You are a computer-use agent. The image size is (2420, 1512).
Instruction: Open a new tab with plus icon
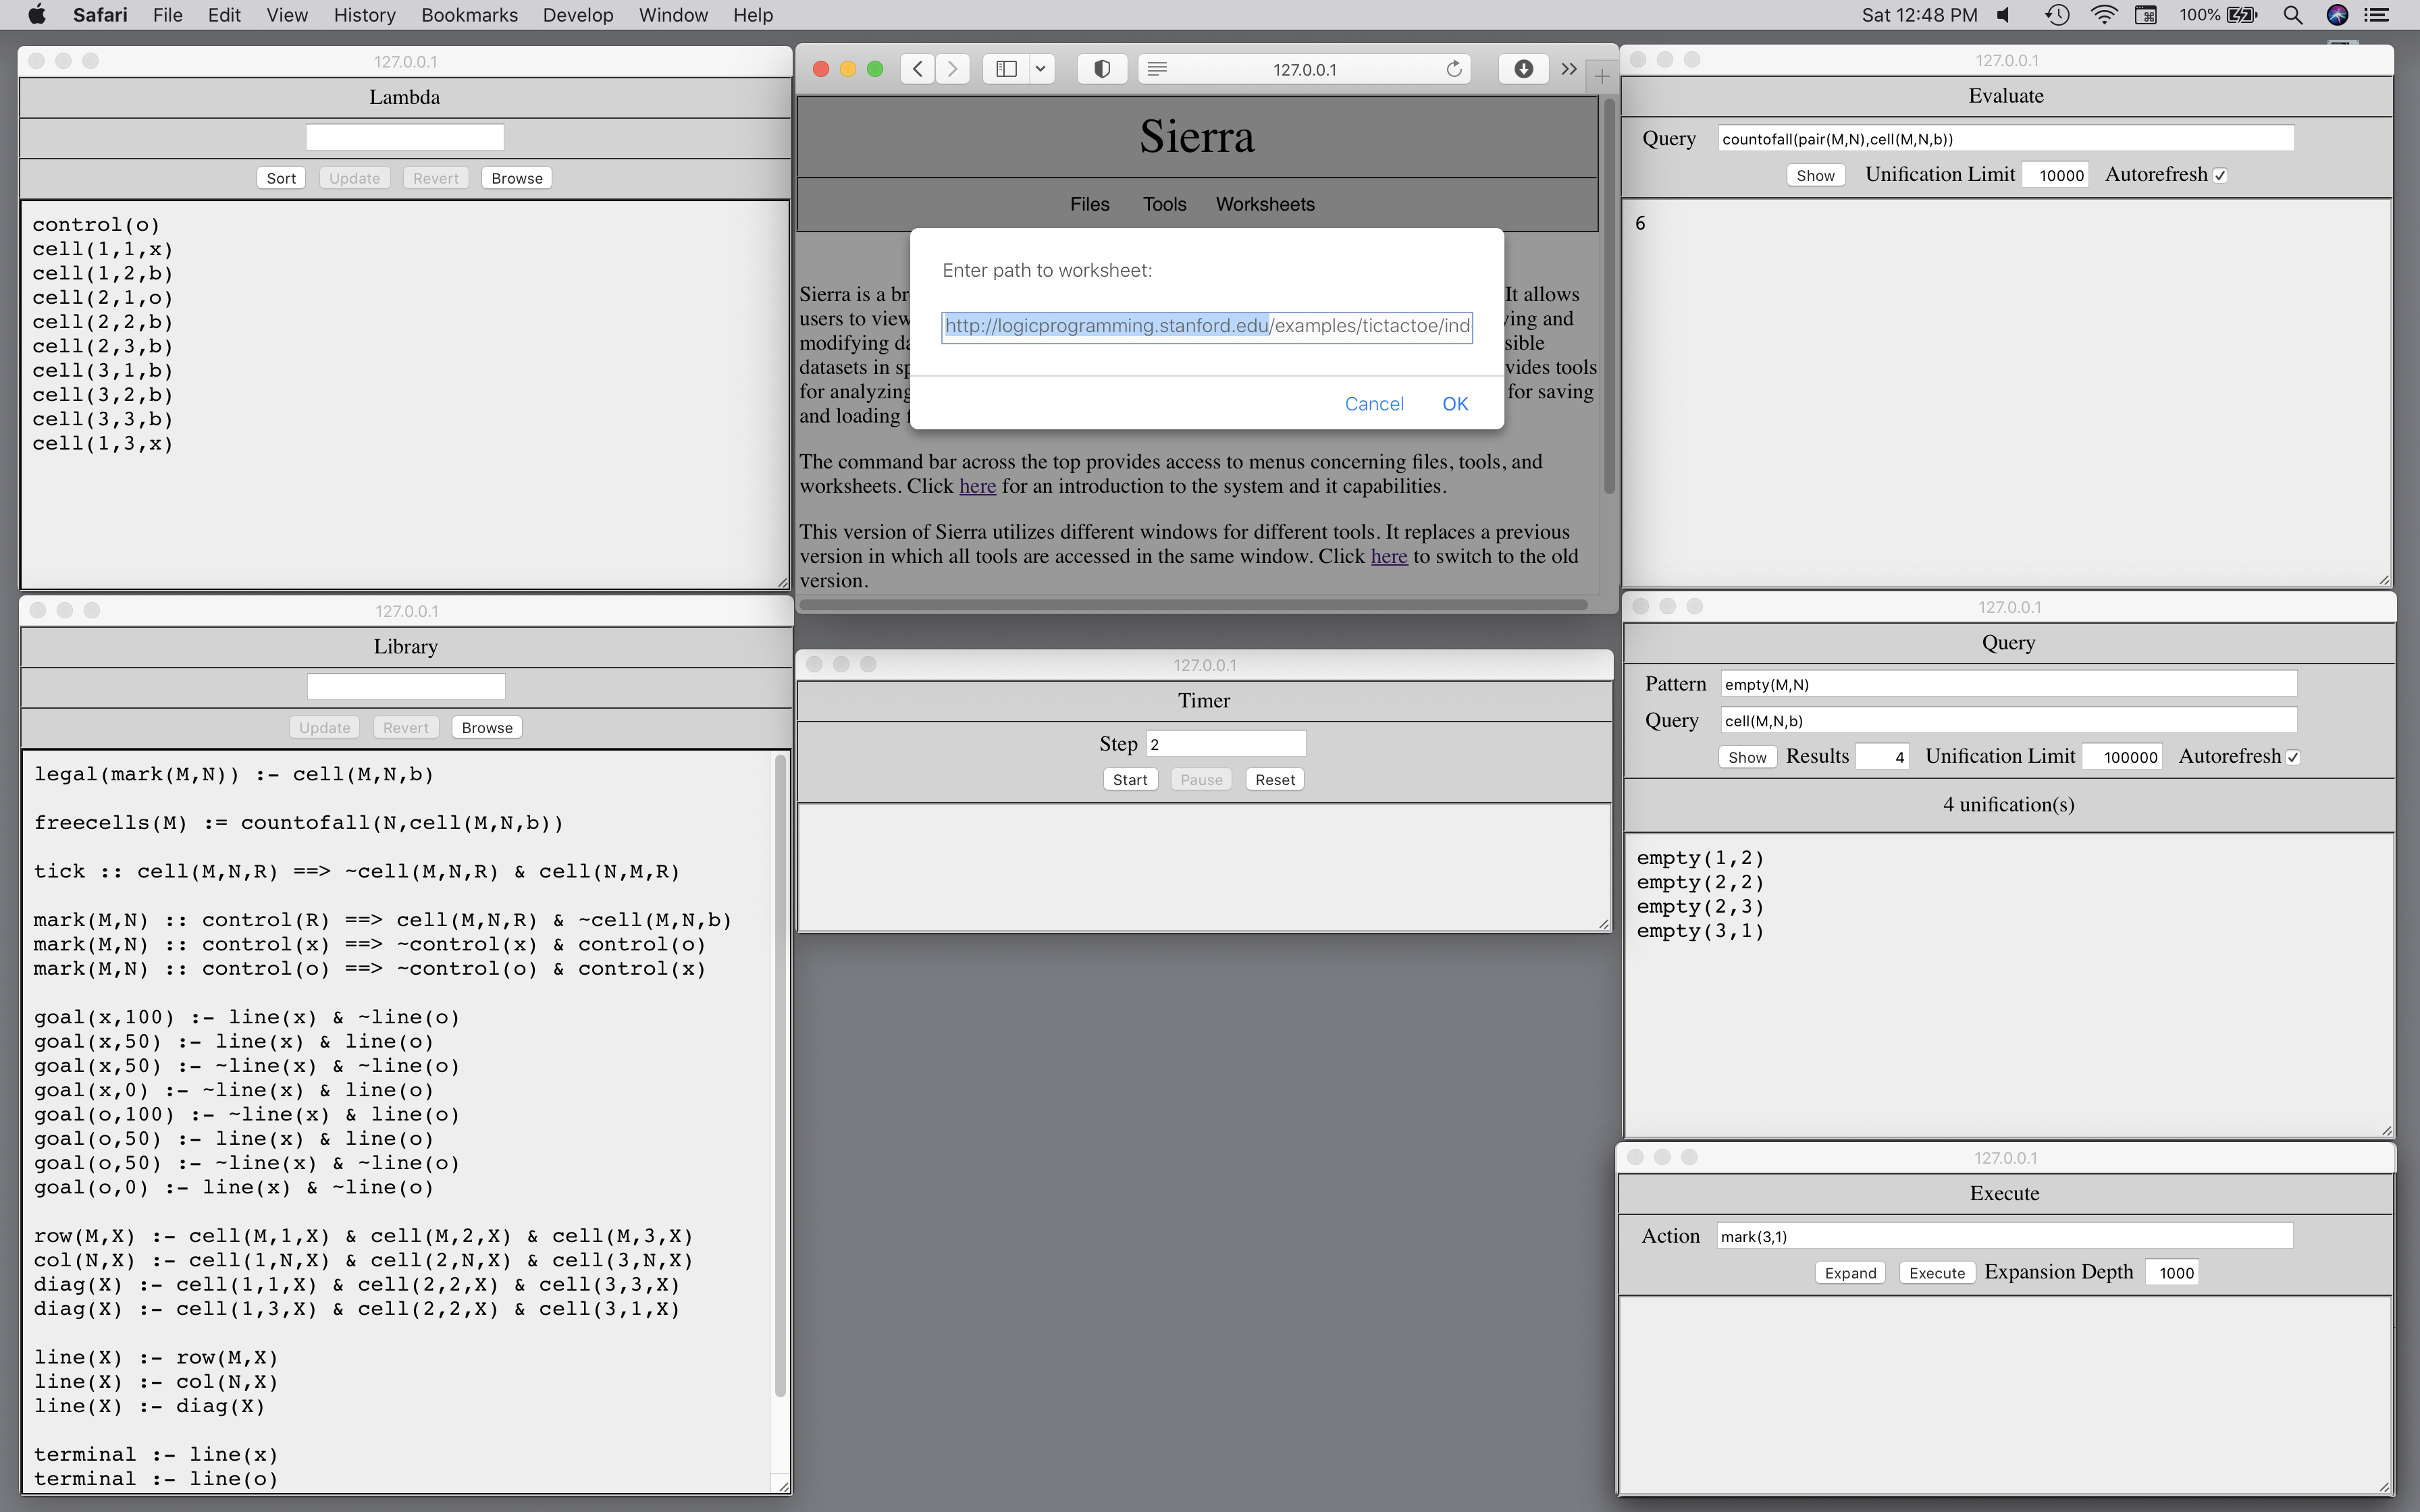tap(1602, 76)
